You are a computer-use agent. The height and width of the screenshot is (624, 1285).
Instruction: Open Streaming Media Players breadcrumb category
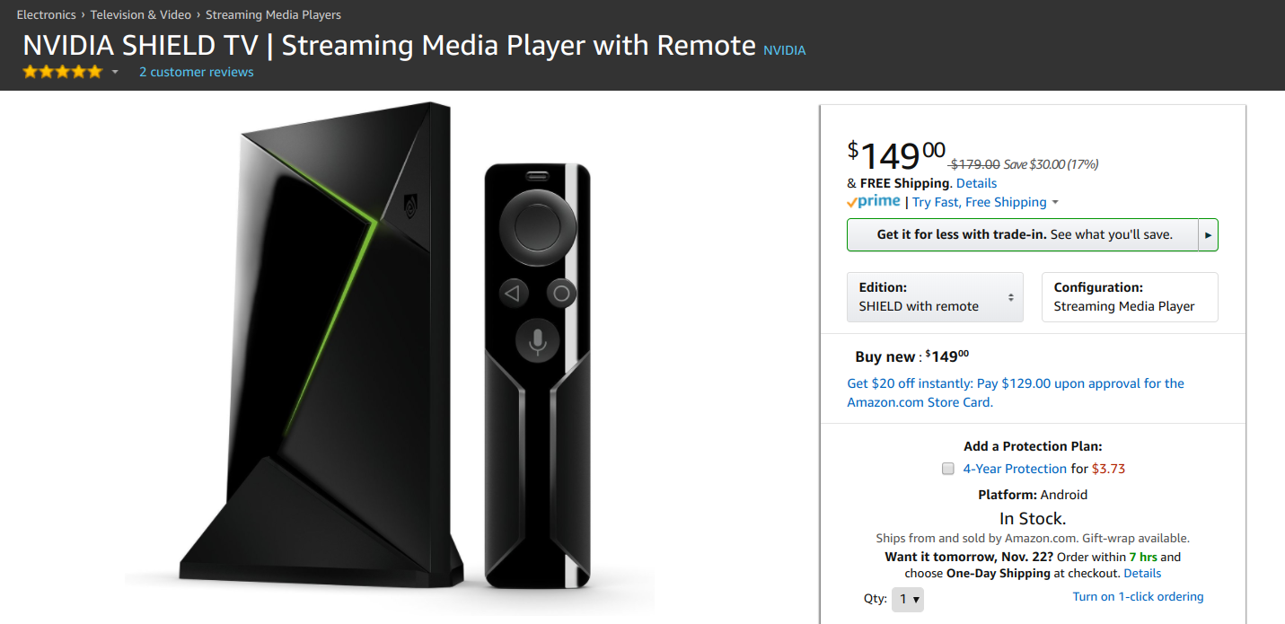click(273, 14)
